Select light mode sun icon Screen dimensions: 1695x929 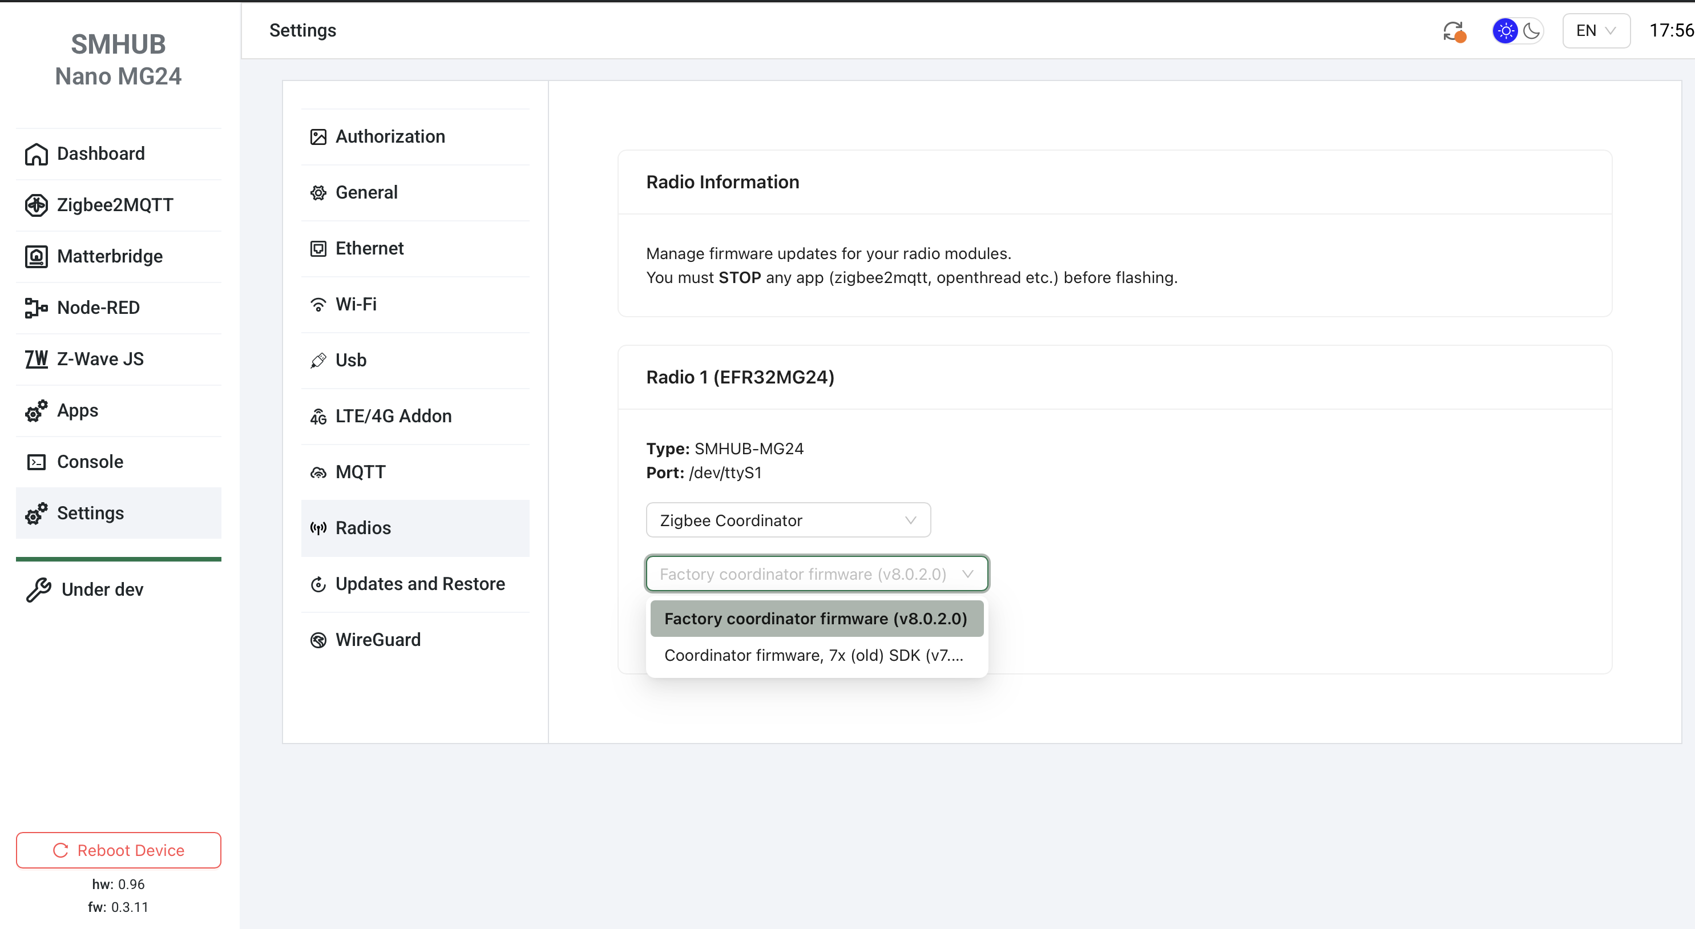point(1505,31)
